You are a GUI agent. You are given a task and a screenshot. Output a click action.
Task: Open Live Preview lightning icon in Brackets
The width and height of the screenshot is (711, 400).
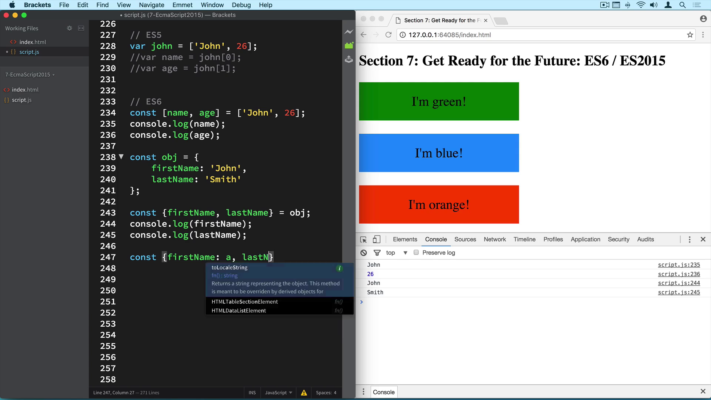pyautogui.click(x=349, y=32)
